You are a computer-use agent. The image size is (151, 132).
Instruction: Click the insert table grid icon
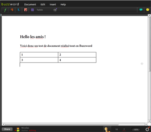(x=55, y=10)
